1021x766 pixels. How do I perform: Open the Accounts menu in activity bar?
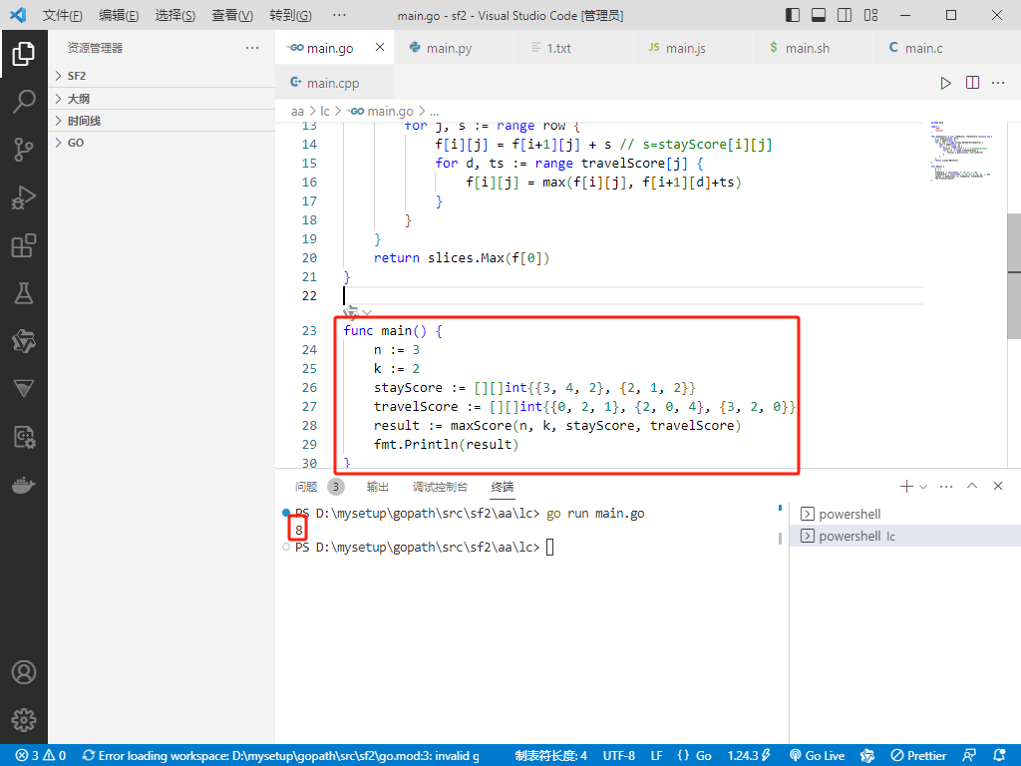tap(24, 672)
